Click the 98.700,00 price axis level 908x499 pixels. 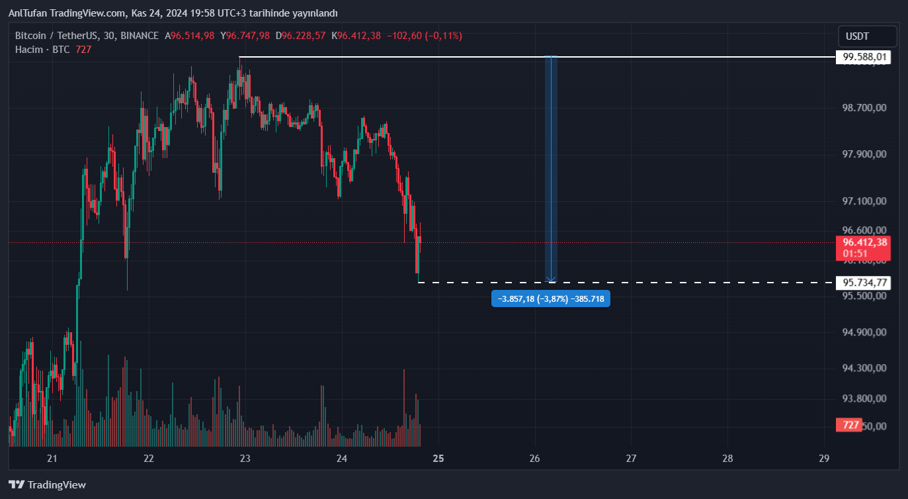863,107
